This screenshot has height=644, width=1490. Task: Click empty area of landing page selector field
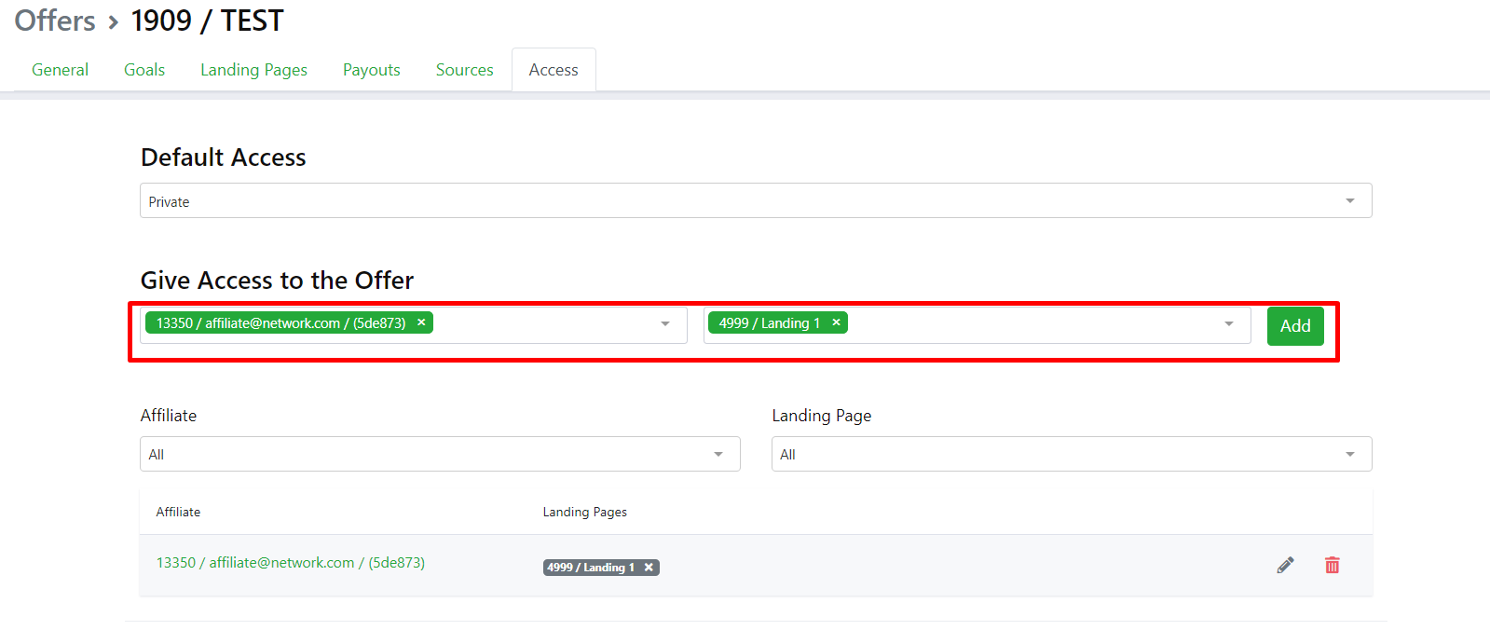(1025, 324)
